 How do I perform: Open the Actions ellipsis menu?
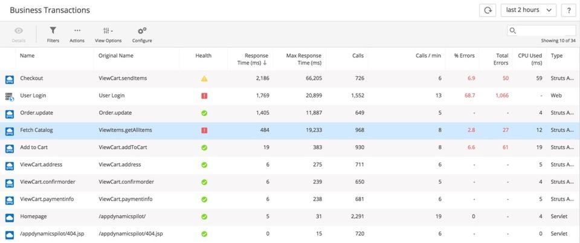pos(77,34)
